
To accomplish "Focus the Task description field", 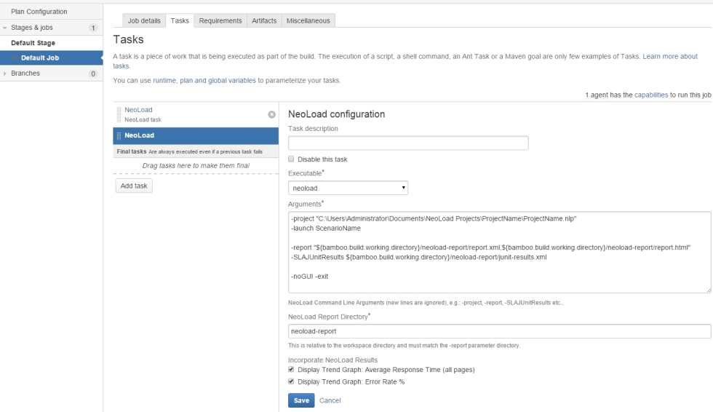I will click(408, 143).
